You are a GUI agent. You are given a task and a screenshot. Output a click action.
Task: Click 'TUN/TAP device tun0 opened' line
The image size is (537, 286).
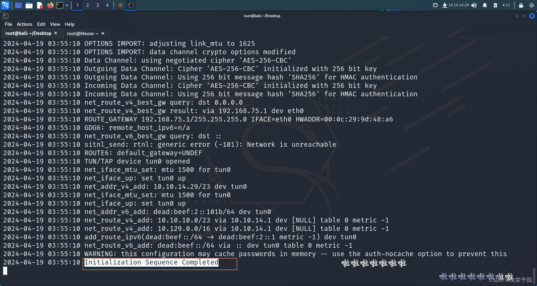point(137,161)
